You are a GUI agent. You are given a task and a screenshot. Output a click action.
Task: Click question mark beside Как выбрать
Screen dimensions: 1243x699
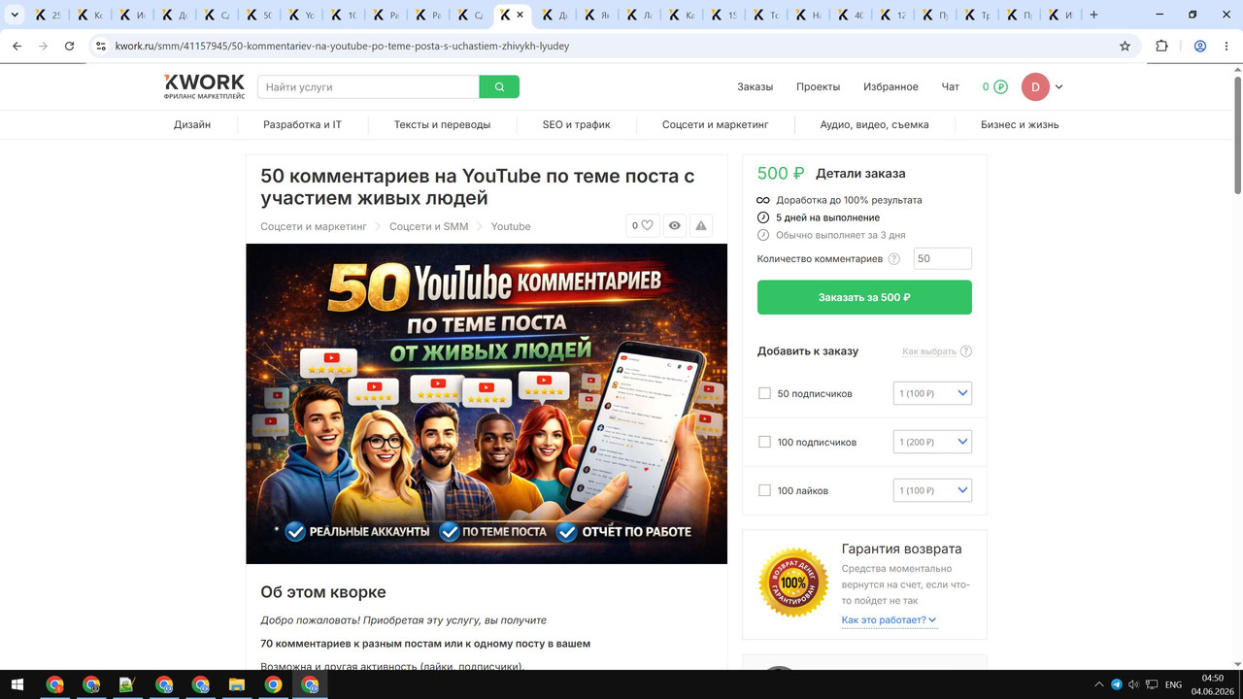pyautogui.click(x=966, y=351)
